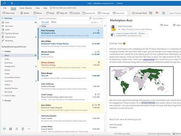Expand the Quick Steps gallery
The height and width of the screenshot is (136, 181).
pos(129,13)
